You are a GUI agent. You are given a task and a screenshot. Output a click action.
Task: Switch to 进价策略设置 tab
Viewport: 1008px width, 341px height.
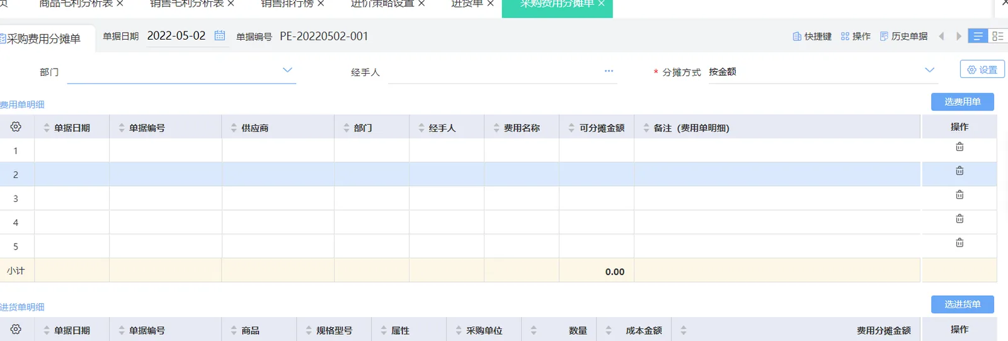382,4
